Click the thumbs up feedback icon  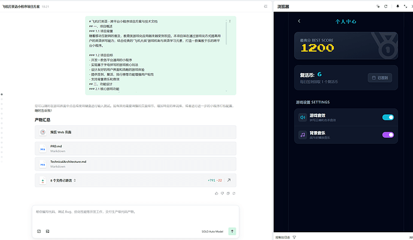point(216,193)
